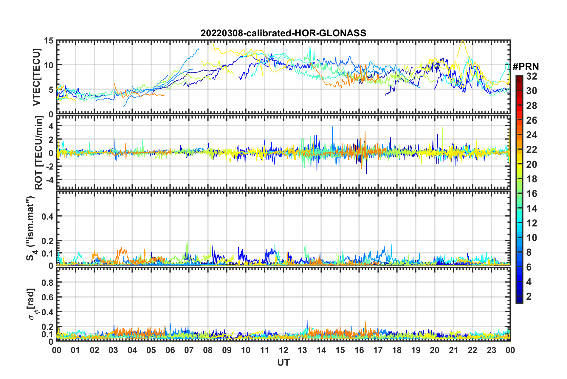Click the VTEC axis tick 5
The height and width of the screenshot is (379, 567).
pyautogui.click(x=51, y=90)
